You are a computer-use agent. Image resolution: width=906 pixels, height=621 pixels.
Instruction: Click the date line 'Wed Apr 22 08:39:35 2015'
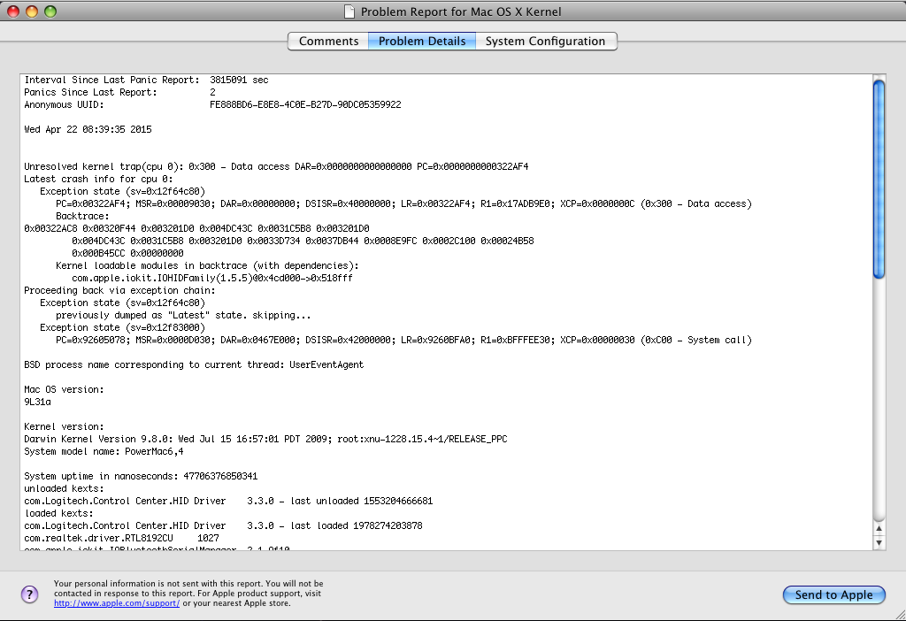coord(88,129)
